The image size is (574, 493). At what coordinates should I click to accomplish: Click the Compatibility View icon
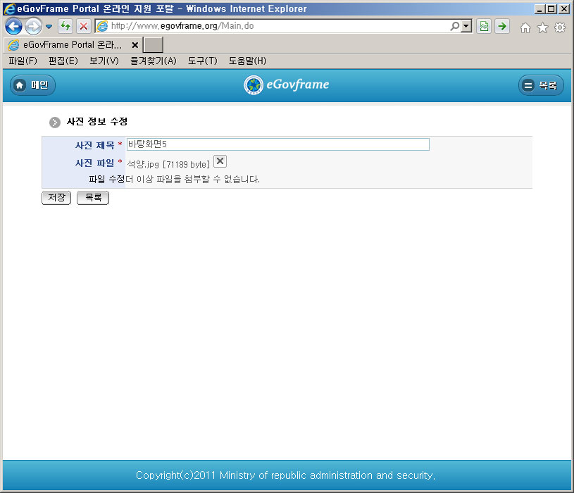[x=484, y=27]
